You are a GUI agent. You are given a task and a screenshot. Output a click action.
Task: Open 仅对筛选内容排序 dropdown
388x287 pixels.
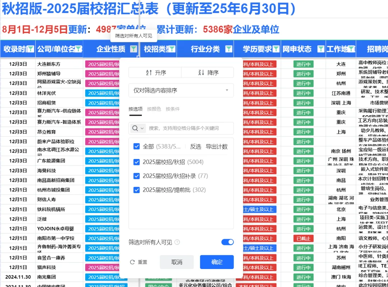(x=181, y=90)
